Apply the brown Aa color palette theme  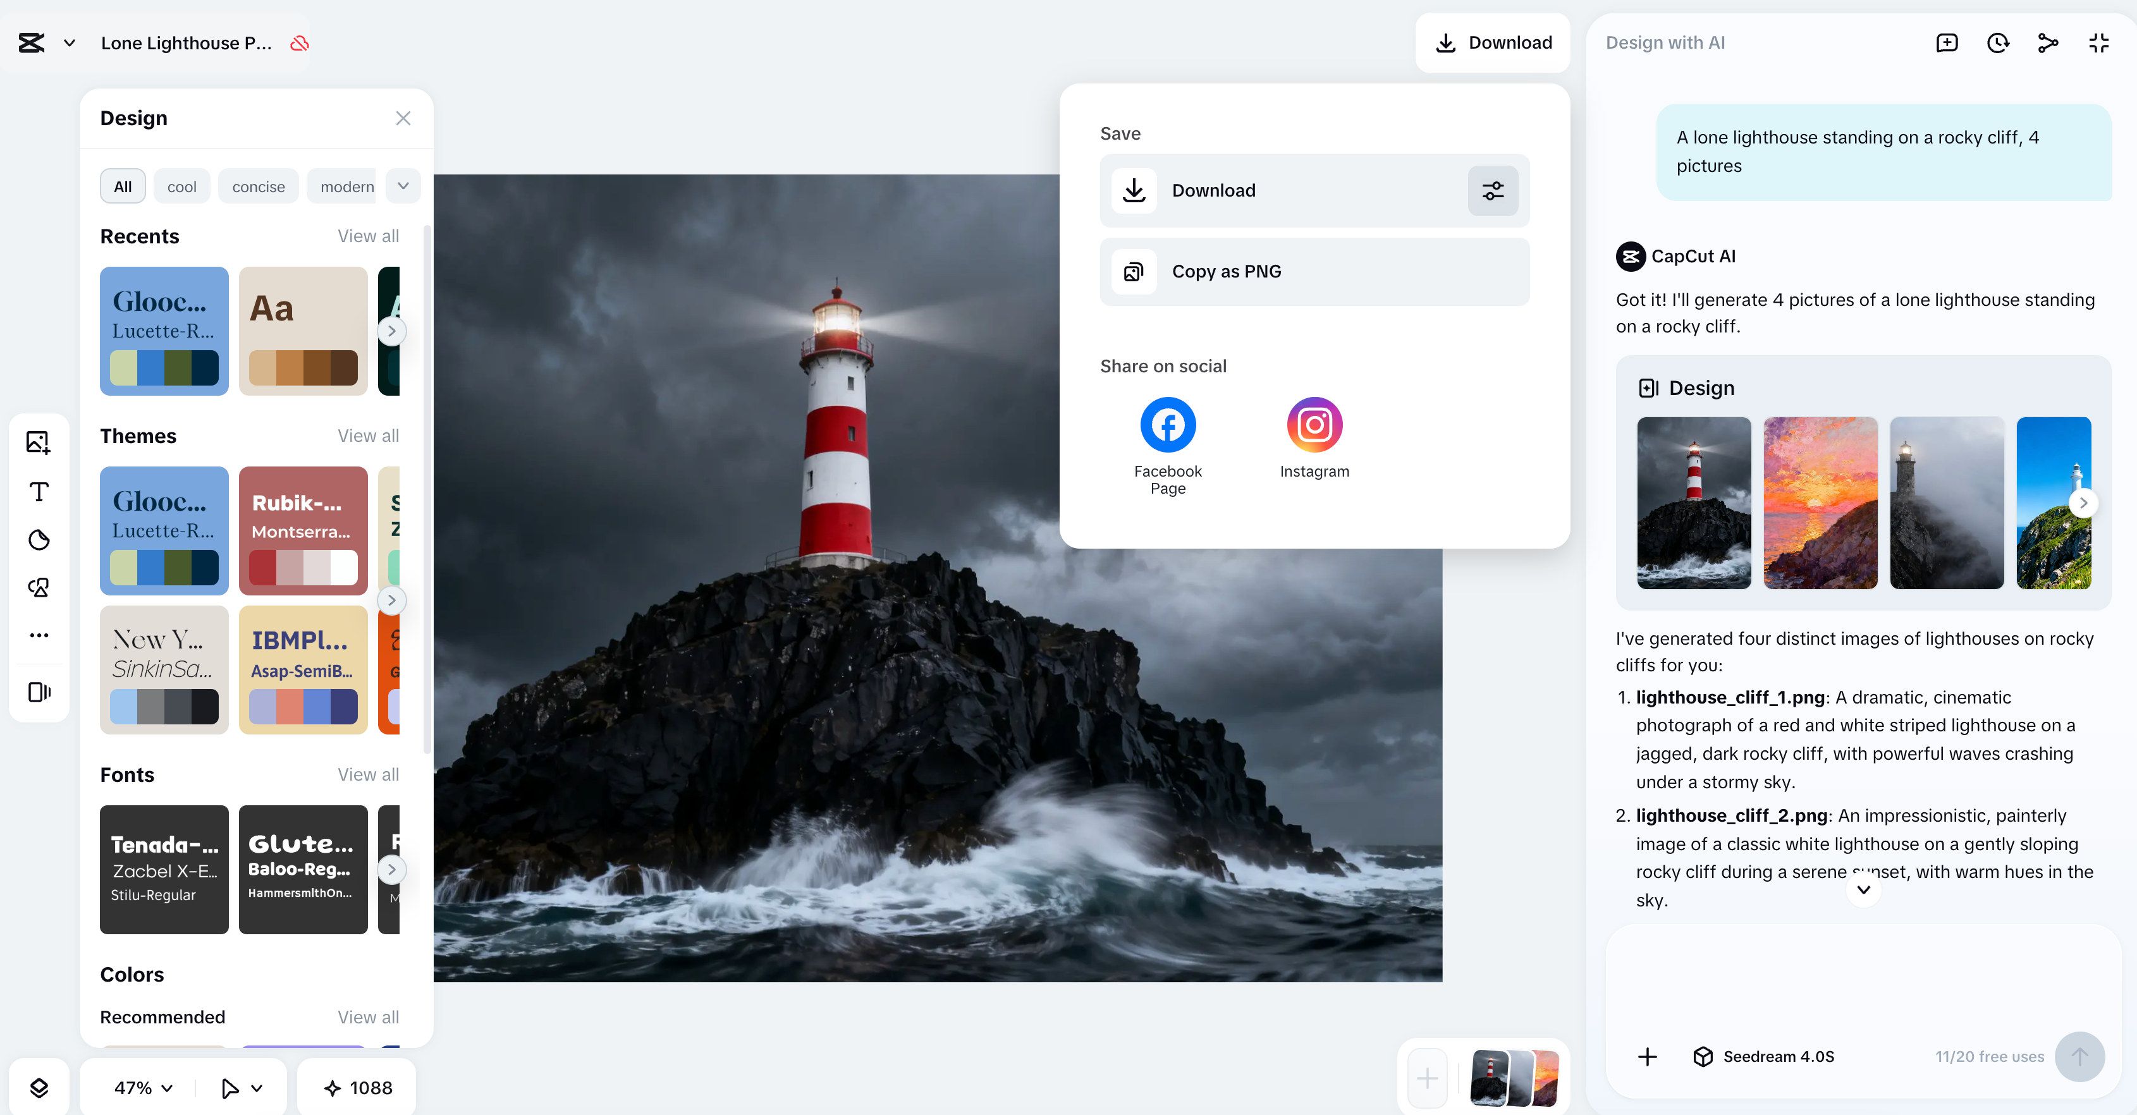point(303,331)
